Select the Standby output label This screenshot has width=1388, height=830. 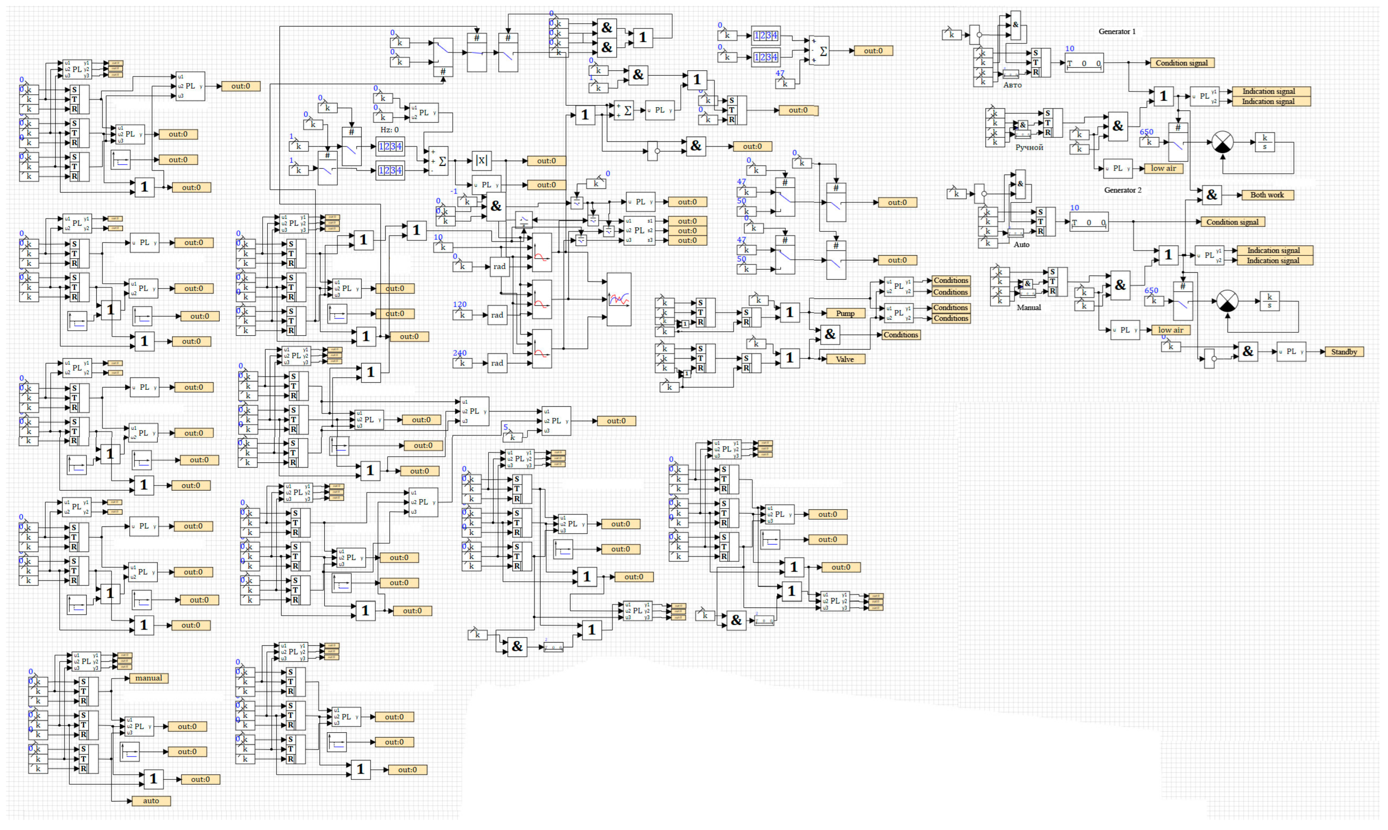(1344, 352)
